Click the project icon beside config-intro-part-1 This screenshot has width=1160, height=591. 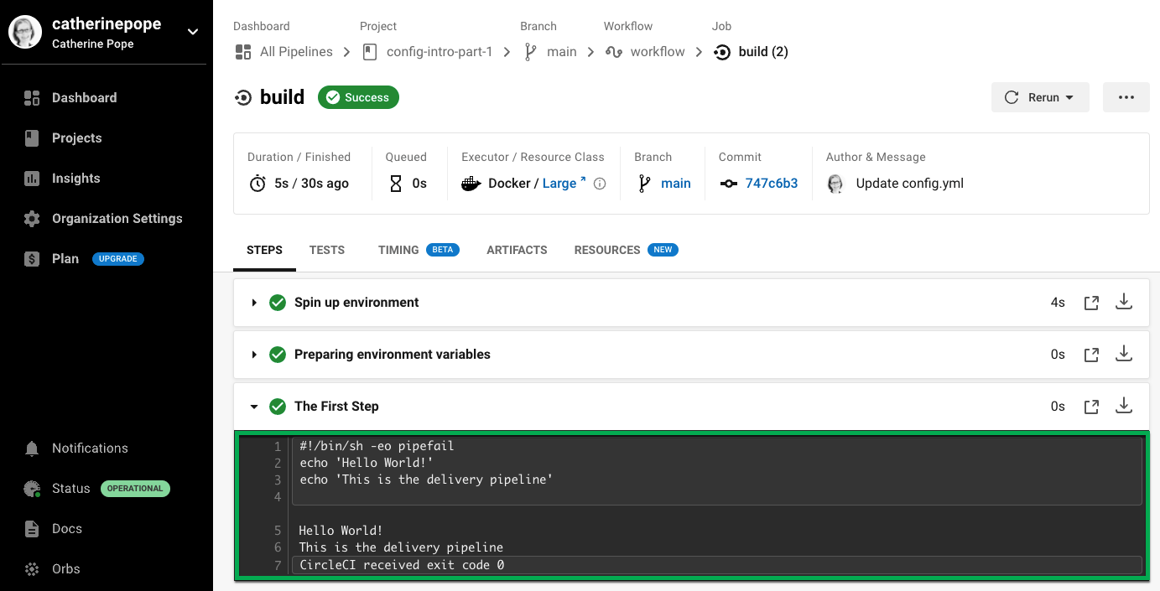(369, 52)
